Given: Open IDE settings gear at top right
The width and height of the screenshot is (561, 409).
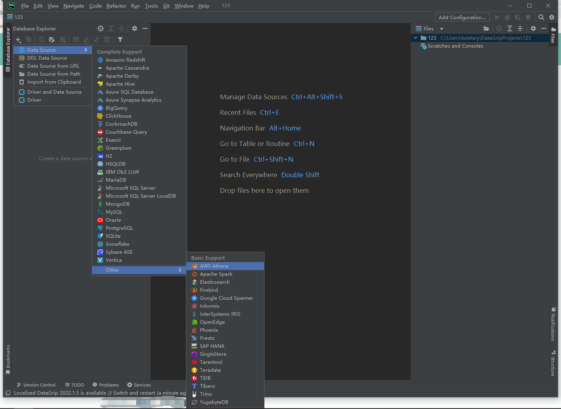Looking at the screenshot, I should click(x=552, y=17).
